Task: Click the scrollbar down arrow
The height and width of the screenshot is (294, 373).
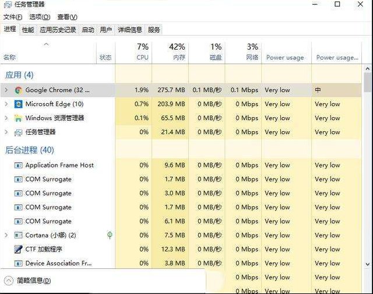Action: [x=368, y=264]
